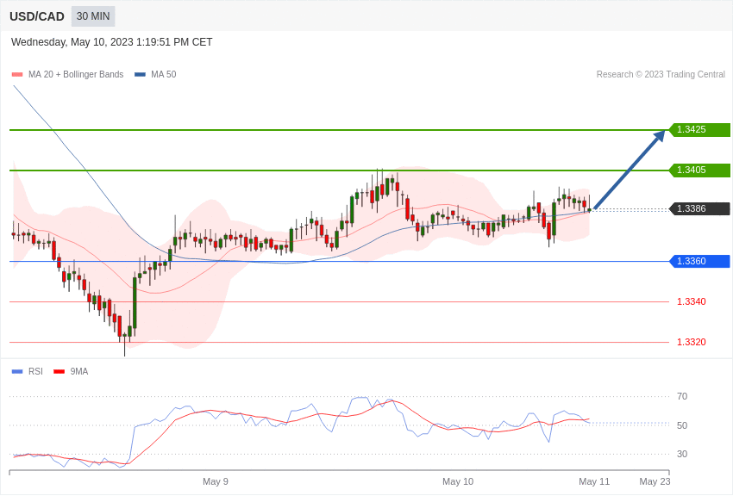Viewport: 733px width, 496px height.
Task: Click the MA 50 legend label
Action: pos(164,75)
